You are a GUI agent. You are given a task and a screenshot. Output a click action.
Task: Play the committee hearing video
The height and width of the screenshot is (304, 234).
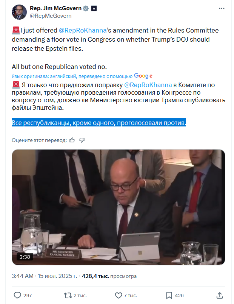(x=119, y=207)
